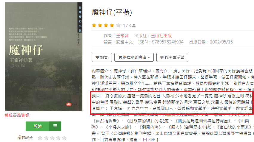Click the 想要電子書 button
This screenshot has width=254, height=142.
pos(172,57)
